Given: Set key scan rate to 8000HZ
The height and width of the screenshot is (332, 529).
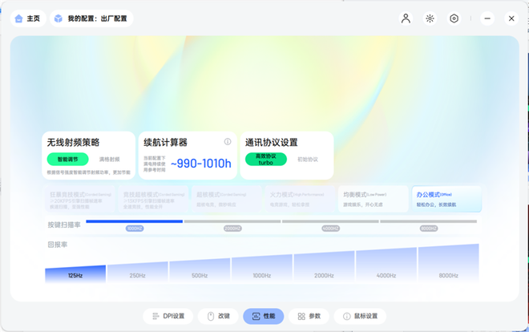Looking at the screenshot, I should (429, 229).
